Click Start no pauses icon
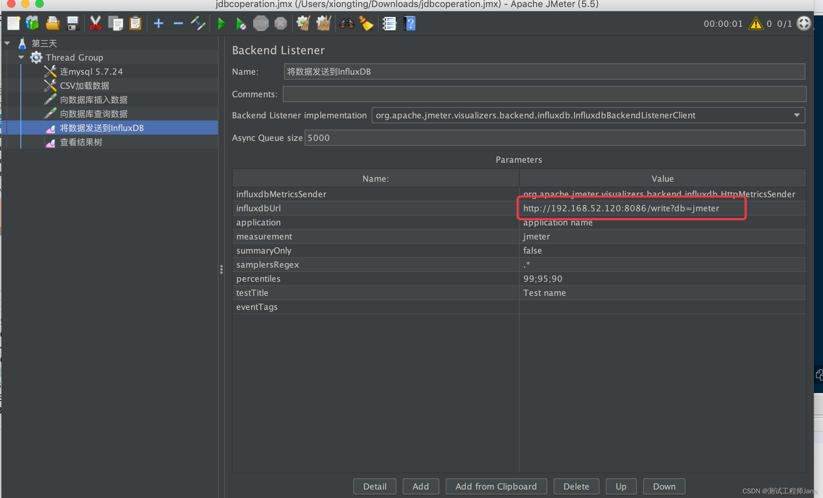Image resolution: width=823 pixels, height=498 pixels. (x=241, y=24)
